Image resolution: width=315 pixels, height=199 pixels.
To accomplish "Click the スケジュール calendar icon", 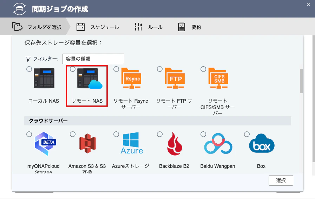I will 80,27.
